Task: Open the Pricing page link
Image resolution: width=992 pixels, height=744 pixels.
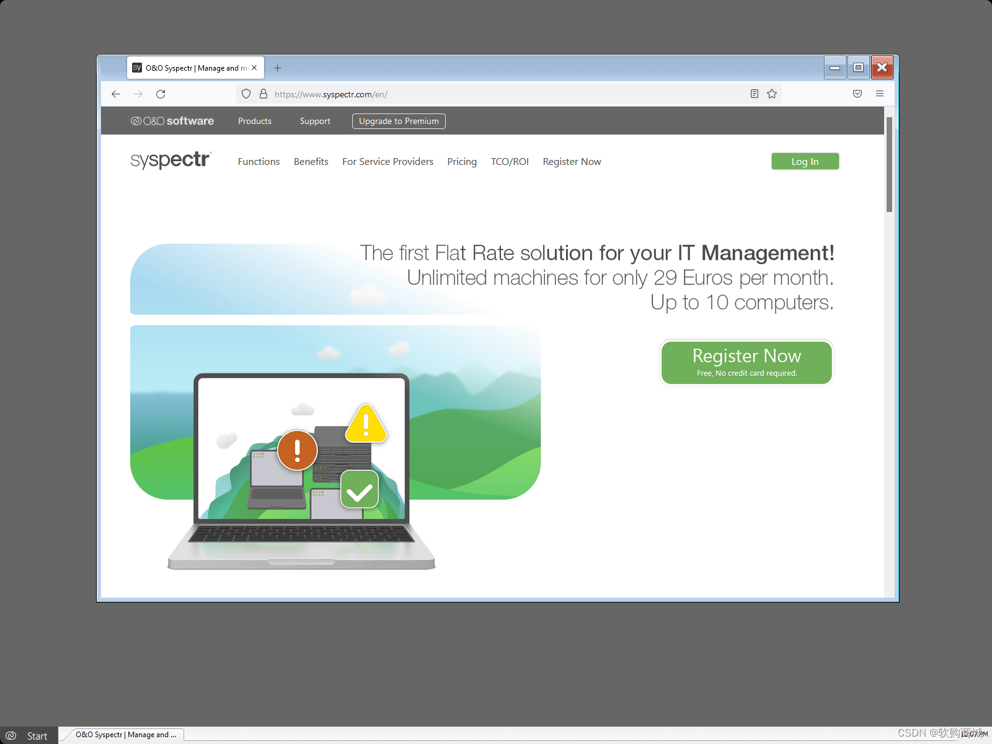Action: [x=462, y=161]
